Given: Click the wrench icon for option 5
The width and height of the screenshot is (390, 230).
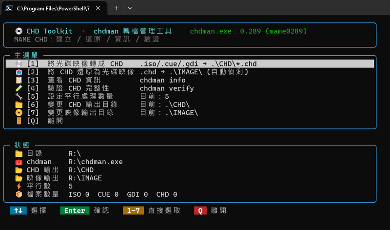Looking at the screenshot, I should [19, 96].
